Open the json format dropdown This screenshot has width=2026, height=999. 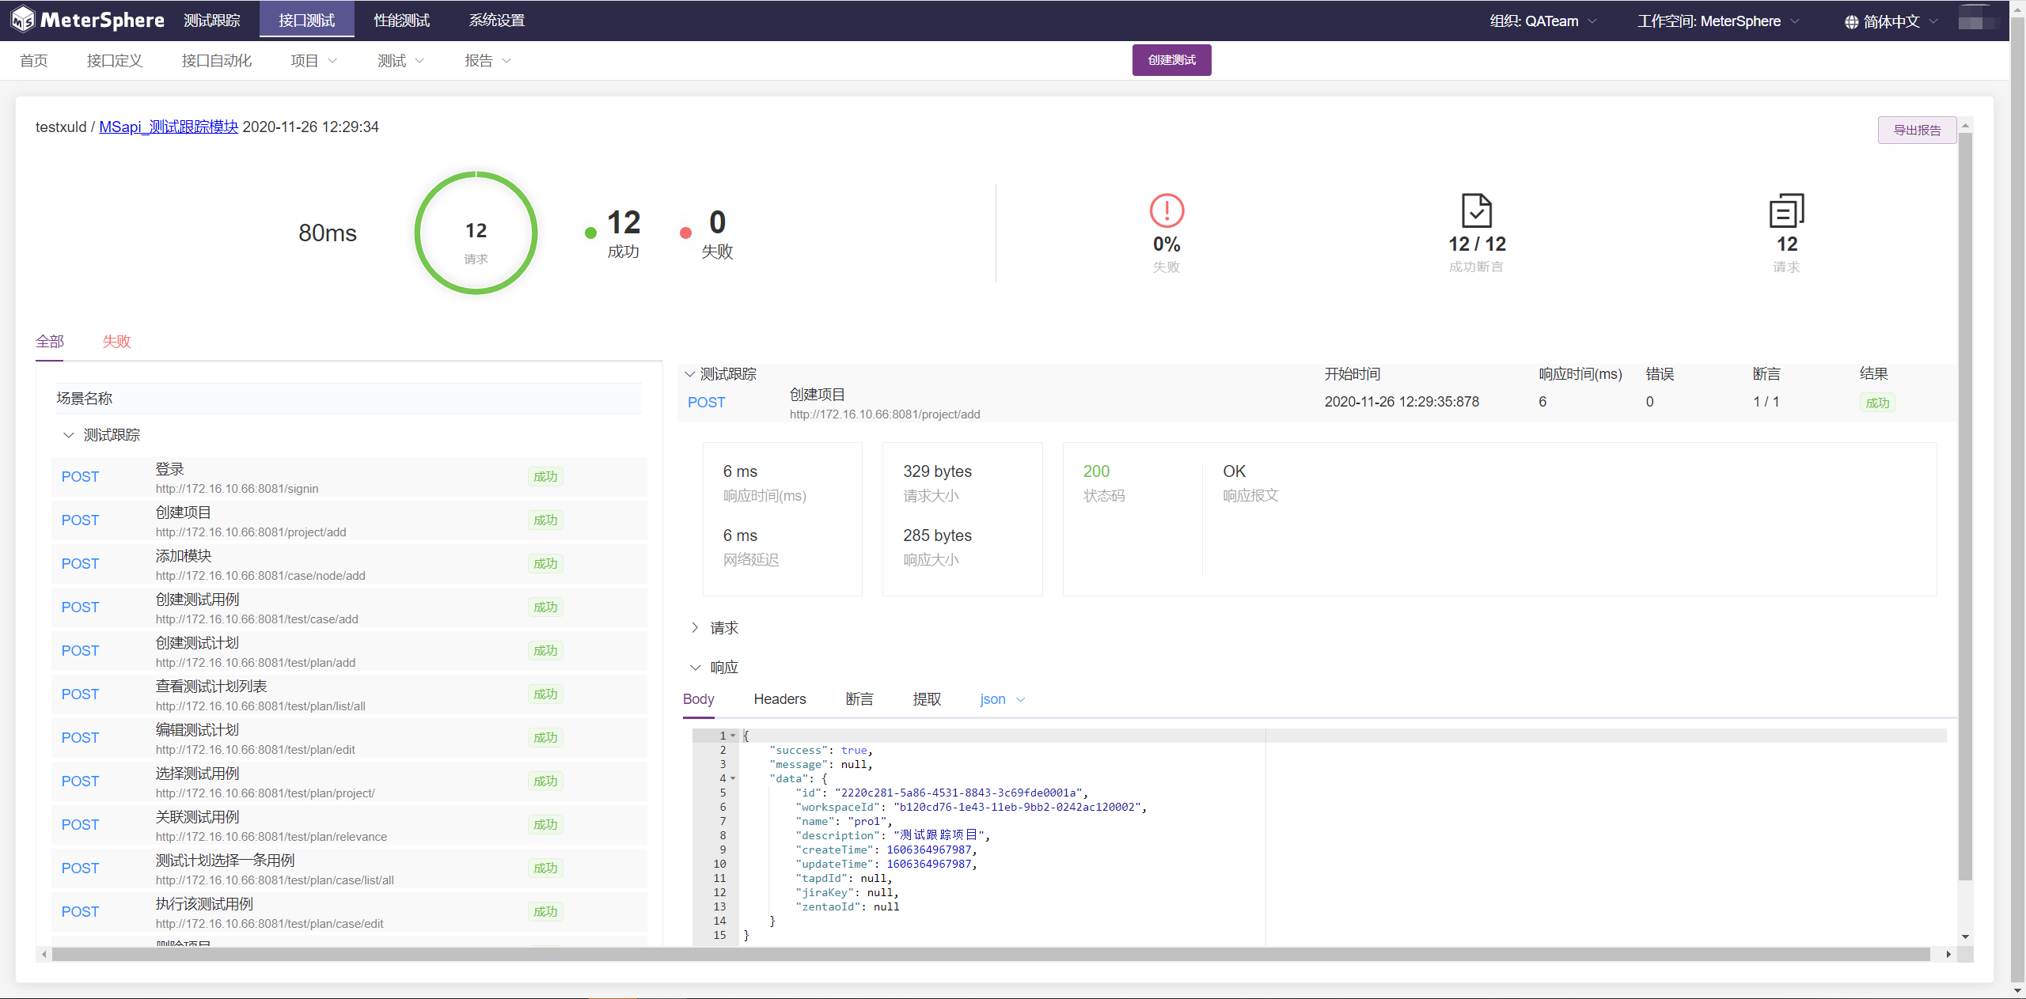(x=1003, y=699)
